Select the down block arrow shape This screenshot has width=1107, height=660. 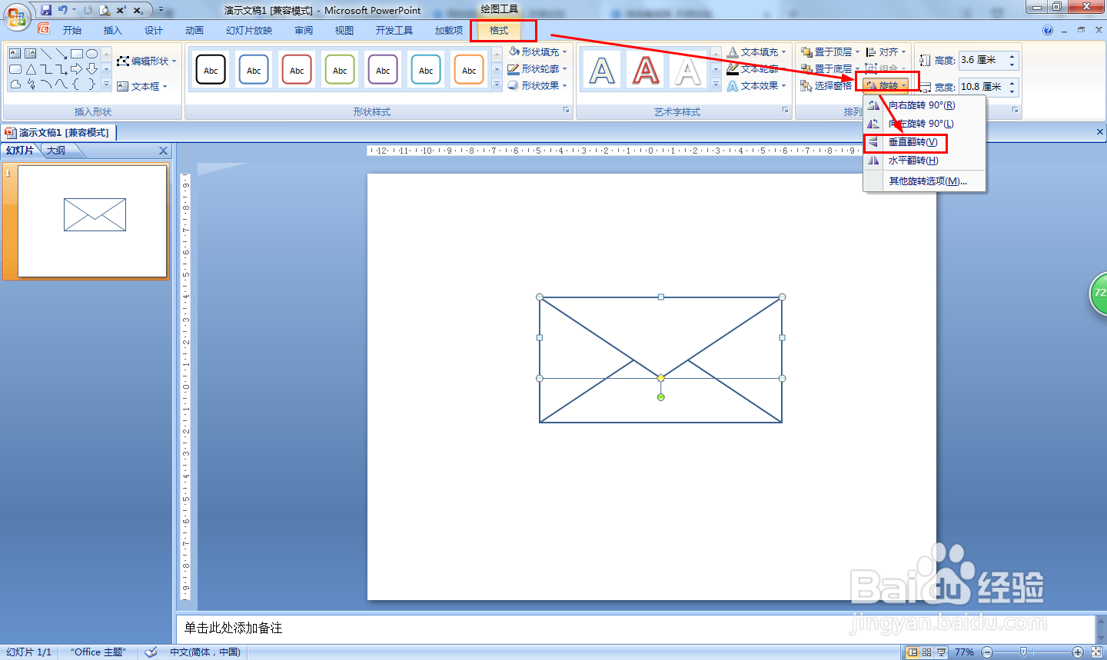(x=92, y=69)
